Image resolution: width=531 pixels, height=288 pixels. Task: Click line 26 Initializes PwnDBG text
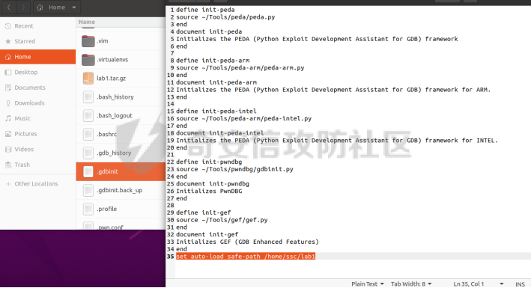pyautogui.click(x=209, y=192)
